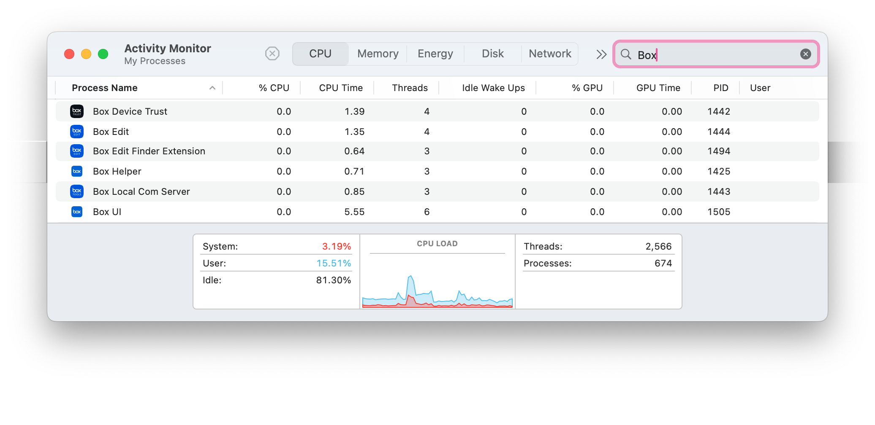The width and height of the screenshot is (875, 425).
Task: Select the Disk tab
Action: (492, 54)
